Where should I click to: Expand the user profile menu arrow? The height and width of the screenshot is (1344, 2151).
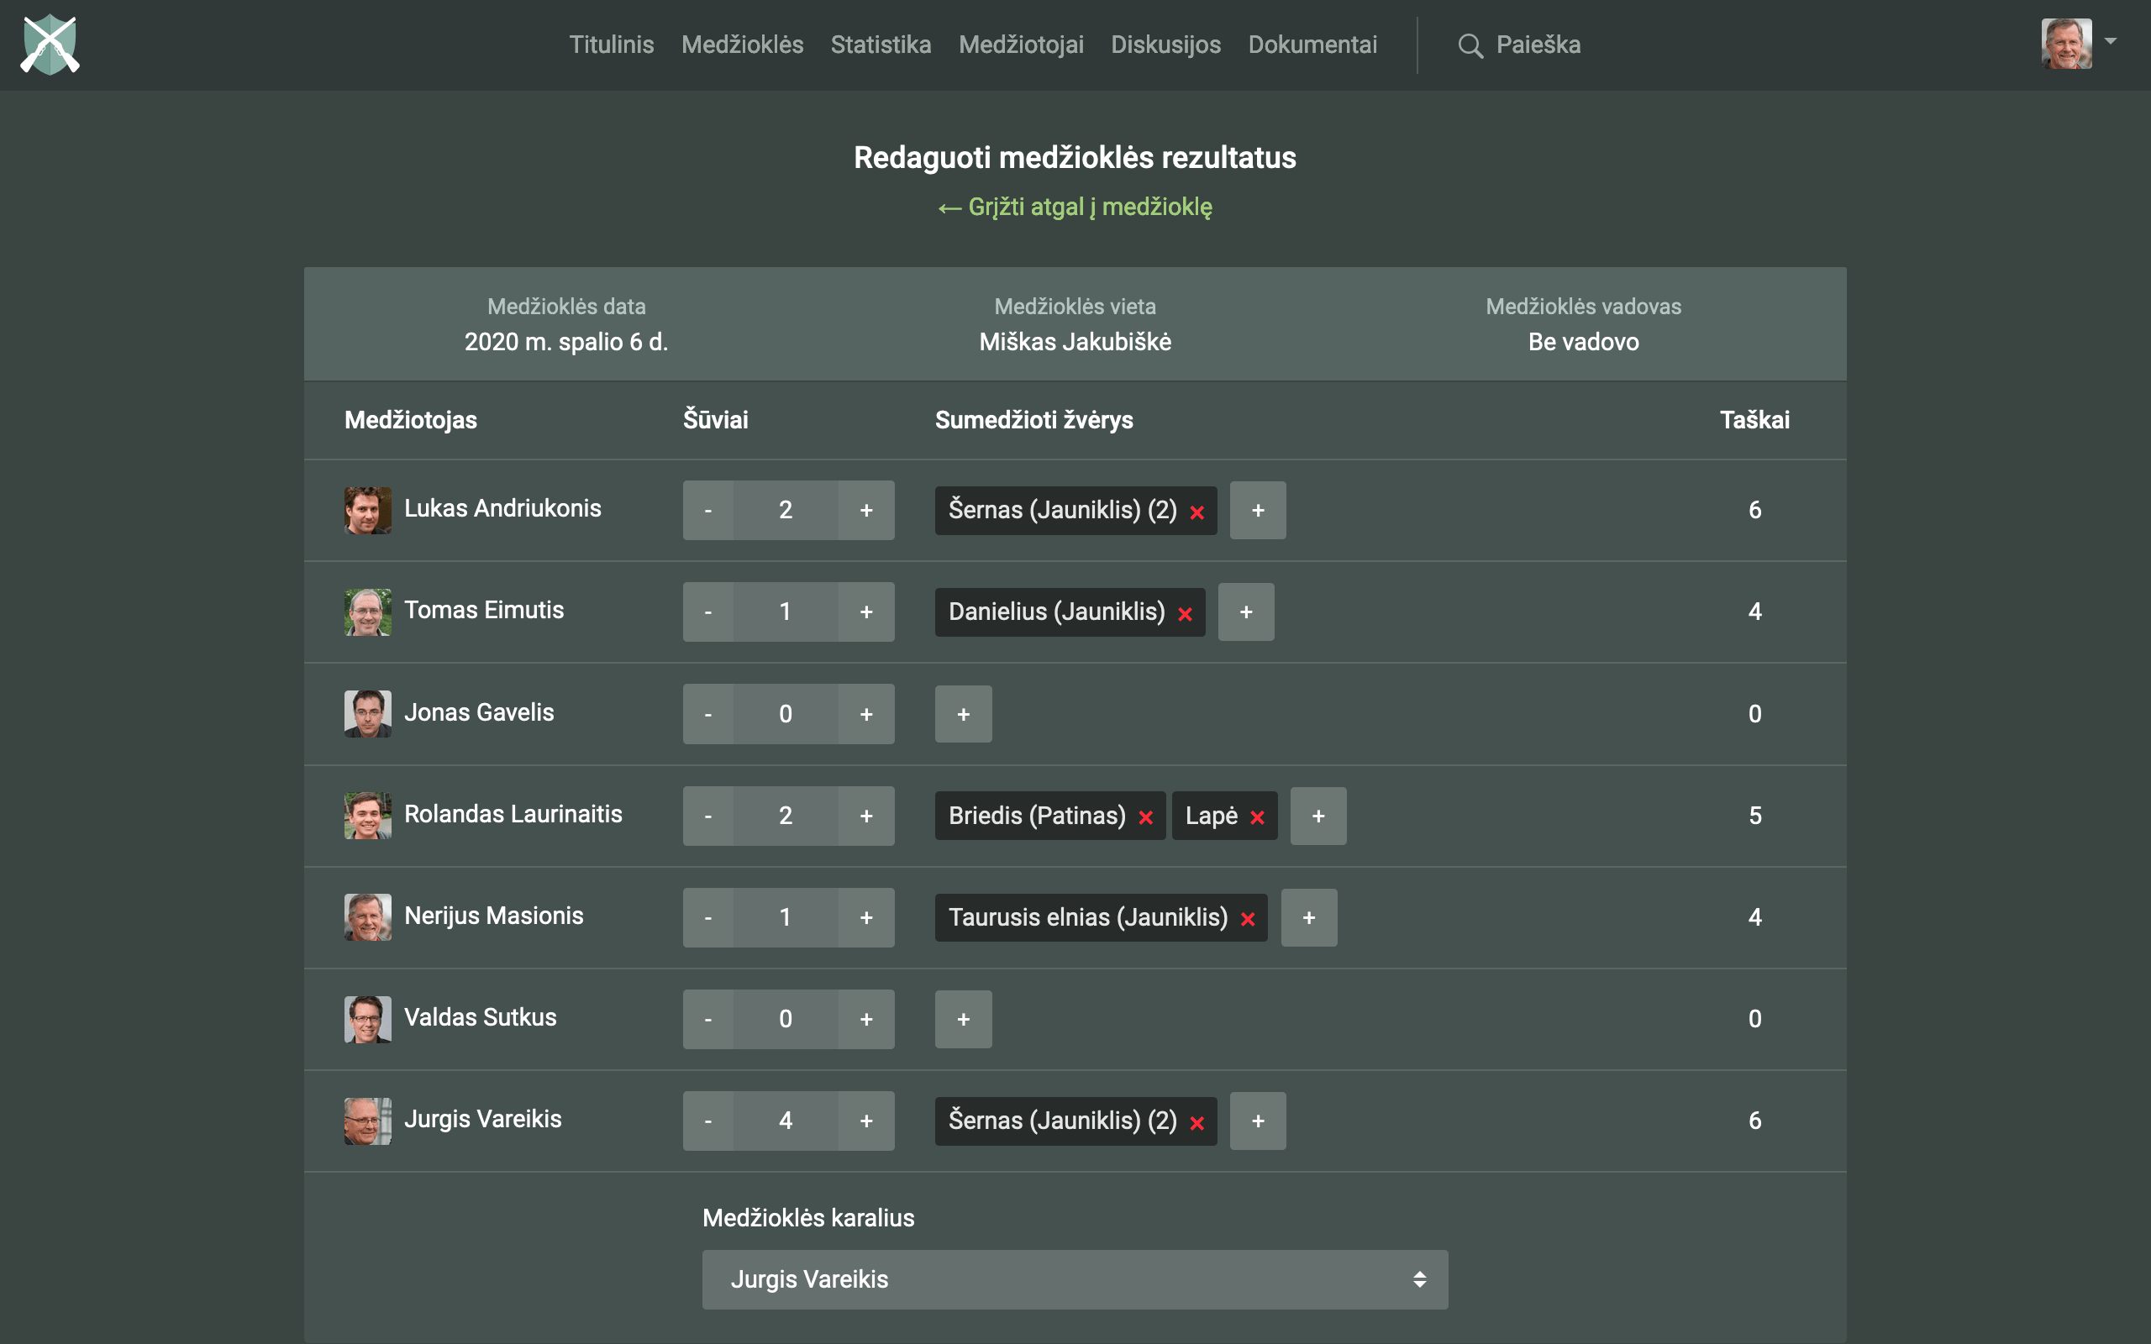(x=2110, y=41)
